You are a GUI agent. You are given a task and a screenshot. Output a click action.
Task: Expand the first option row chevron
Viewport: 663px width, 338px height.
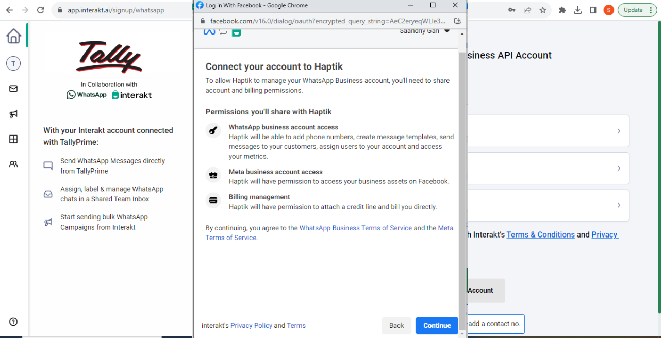pos(619,131)
